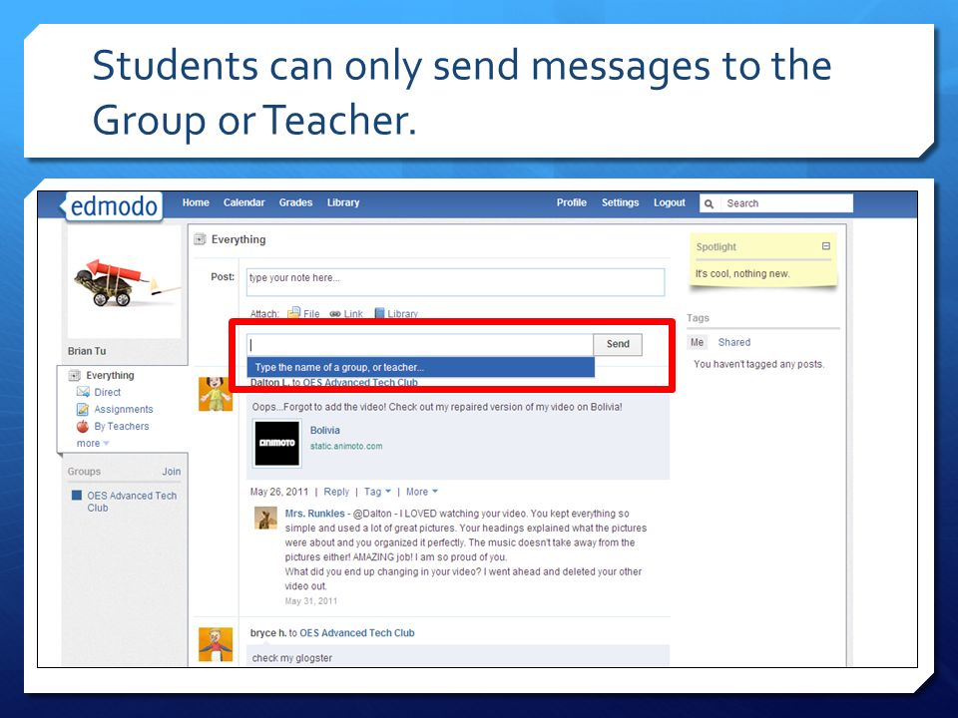The image size is (958, 718).
Task: Click the Library book icon
Action: pyautogui.click(x=379, y=313)
